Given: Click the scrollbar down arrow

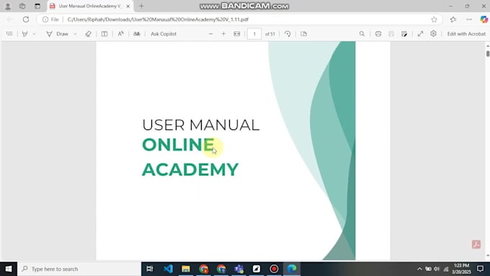Looking at the screenshot, I should click(x=488, y=257).
